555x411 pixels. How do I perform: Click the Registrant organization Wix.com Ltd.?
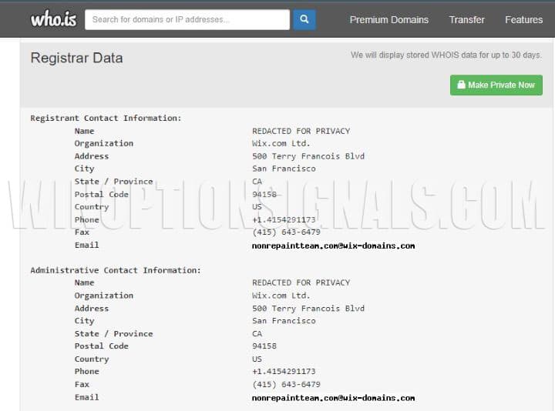click(281, 143)
